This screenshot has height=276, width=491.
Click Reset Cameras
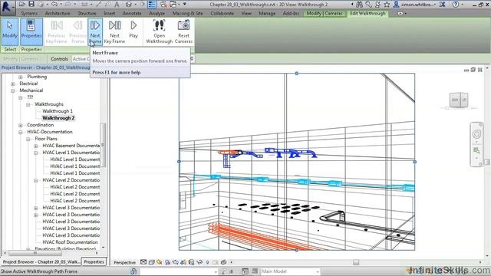coord(183,31)
